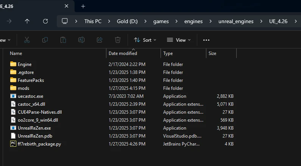Image resolution: width=301 pixels, height=166 pixels.
Task: Click date 7/3/2023 7:02 AM
Action: pyautogui.click(x=126, y=96)
